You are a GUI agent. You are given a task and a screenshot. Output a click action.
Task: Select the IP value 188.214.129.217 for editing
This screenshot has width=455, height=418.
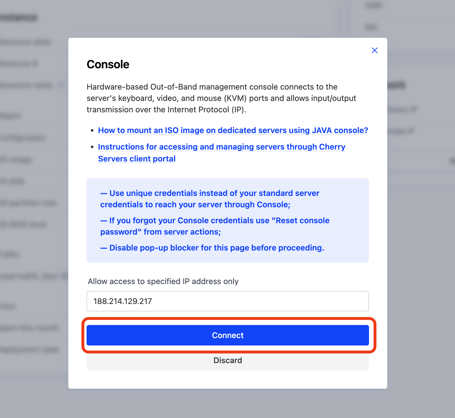pos(123,301)
